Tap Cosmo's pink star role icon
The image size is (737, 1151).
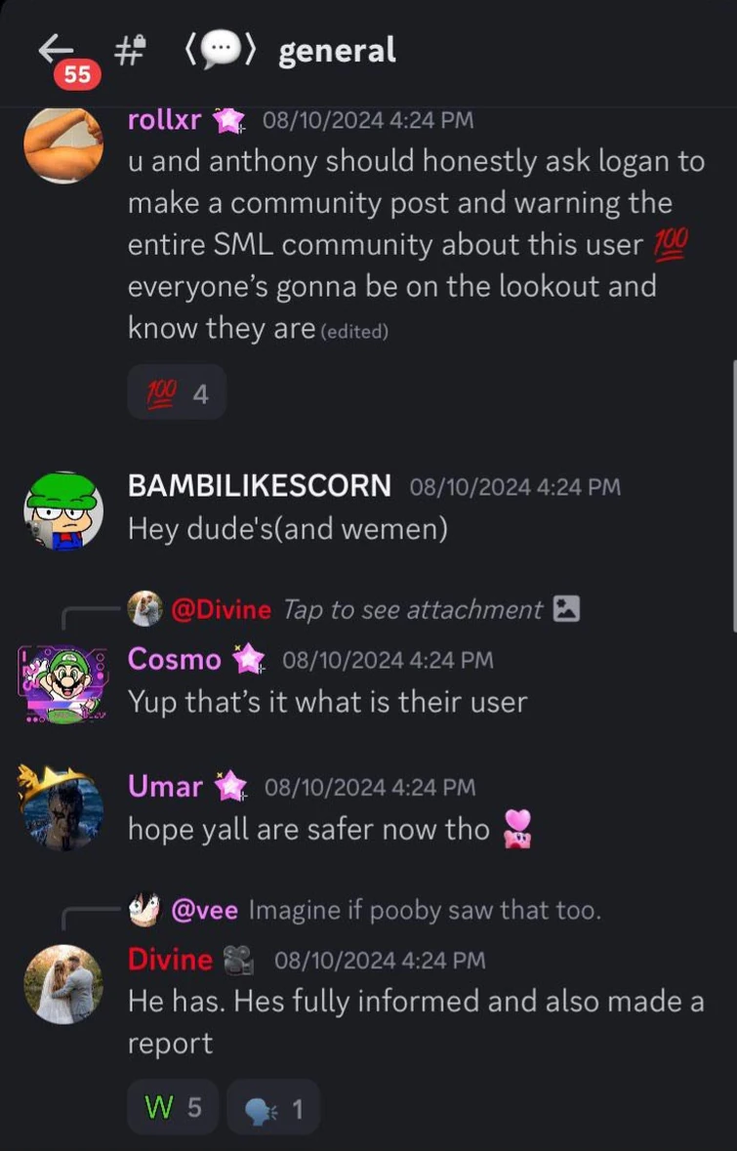(249, 659)
